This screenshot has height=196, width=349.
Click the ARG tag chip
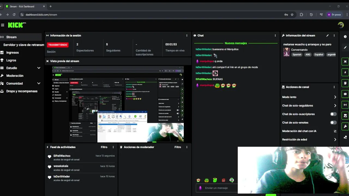click(308, 54)
